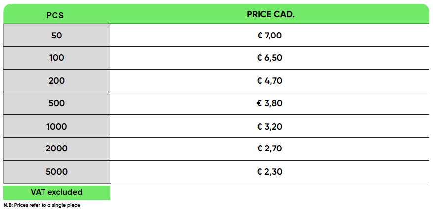Image resolution: width=433 pixels, height=223 pixels.
Task: Select the PRICE CAD. column header
Action: click(270, 14)
